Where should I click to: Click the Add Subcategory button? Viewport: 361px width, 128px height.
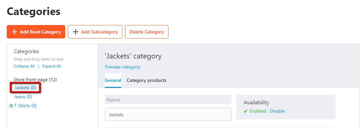(95, 32)
